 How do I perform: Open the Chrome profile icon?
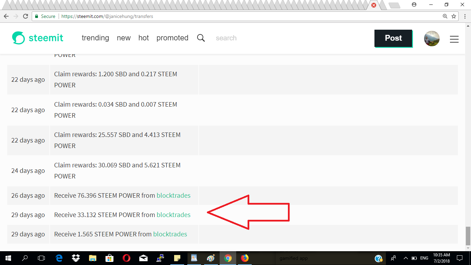[414, 4]
